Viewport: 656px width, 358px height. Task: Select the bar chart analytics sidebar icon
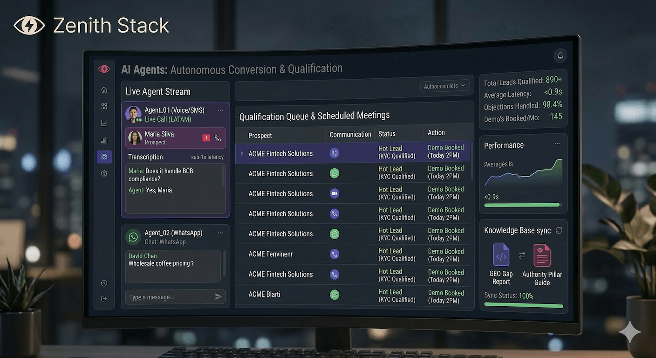104,140
